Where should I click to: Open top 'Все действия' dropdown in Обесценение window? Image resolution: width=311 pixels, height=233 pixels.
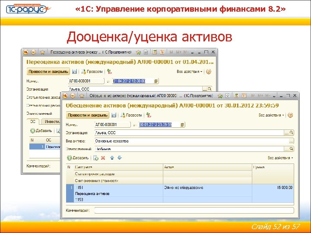point(271,115)
